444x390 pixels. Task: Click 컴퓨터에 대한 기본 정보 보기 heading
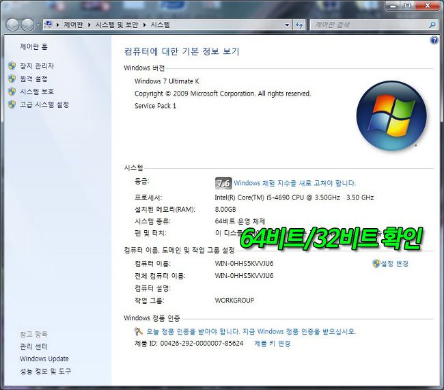[x=182, y=51]
